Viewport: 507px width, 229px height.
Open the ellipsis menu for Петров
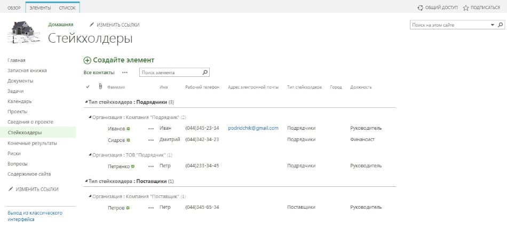(x=151, y=208)
